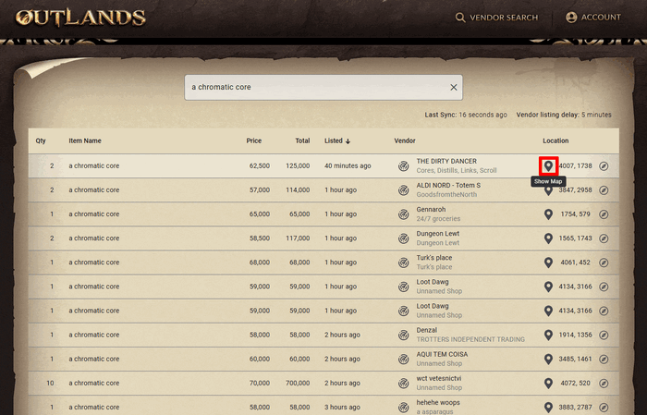Click the Outlands logo

click(x=80, y=18)
